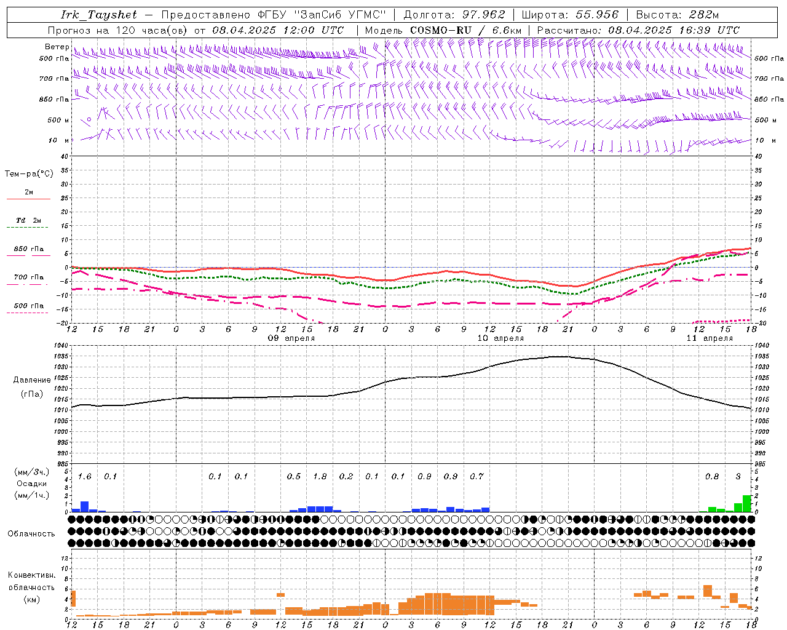The width and height of the screenshot is (787, 630).
Task: Click the date label 09 апреля
Action: [x=291, y=338]
